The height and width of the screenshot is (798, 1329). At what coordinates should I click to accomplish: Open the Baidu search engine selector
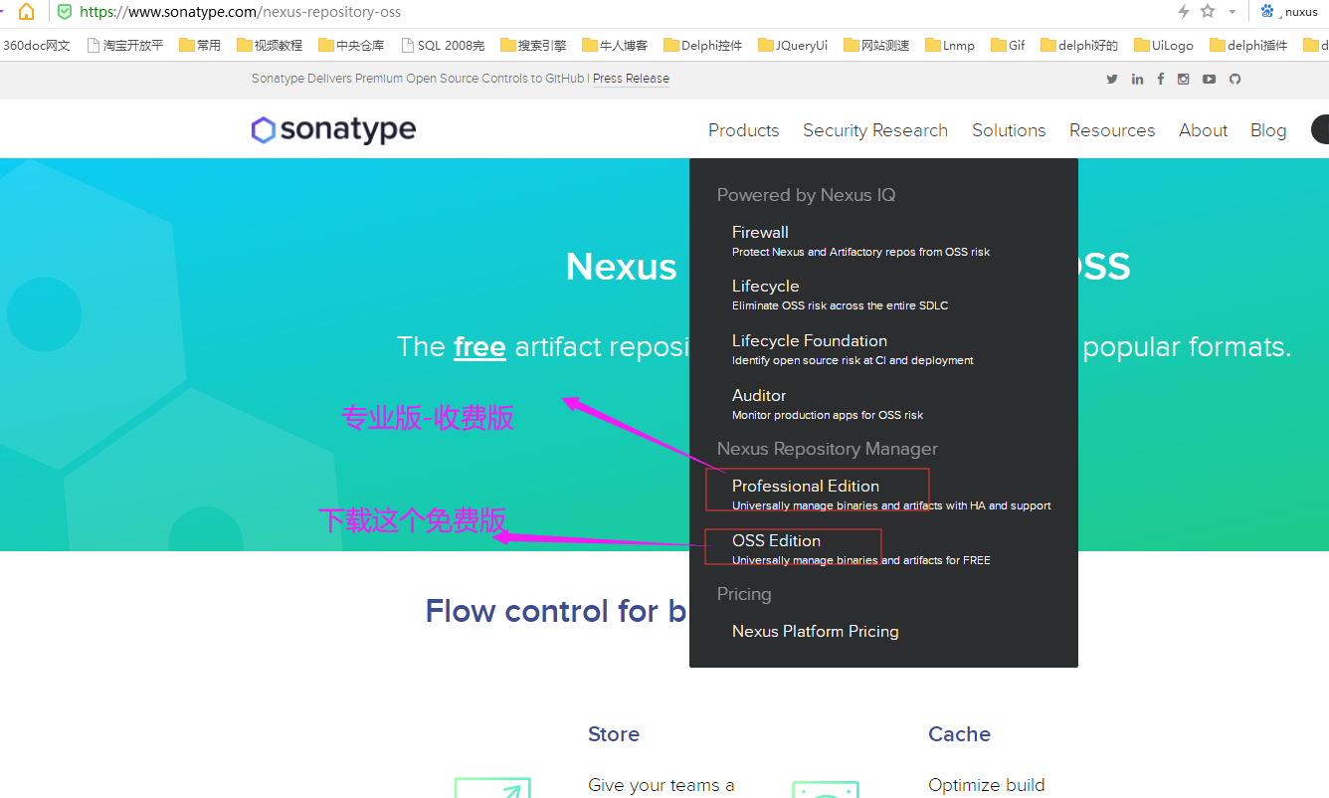tap(1267, 12)
